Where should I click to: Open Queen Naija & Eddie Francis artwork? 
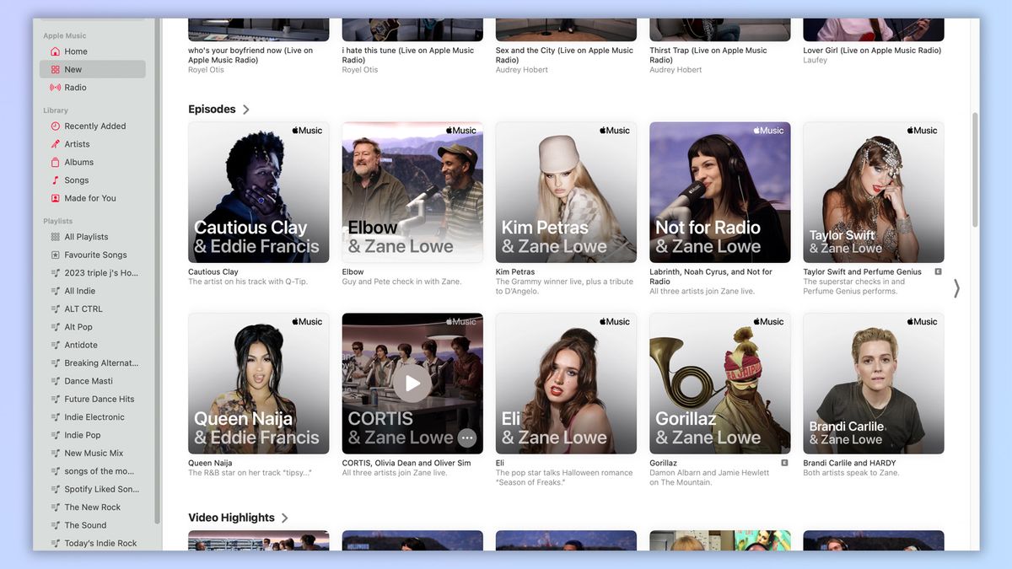click(x=259, y=384)
